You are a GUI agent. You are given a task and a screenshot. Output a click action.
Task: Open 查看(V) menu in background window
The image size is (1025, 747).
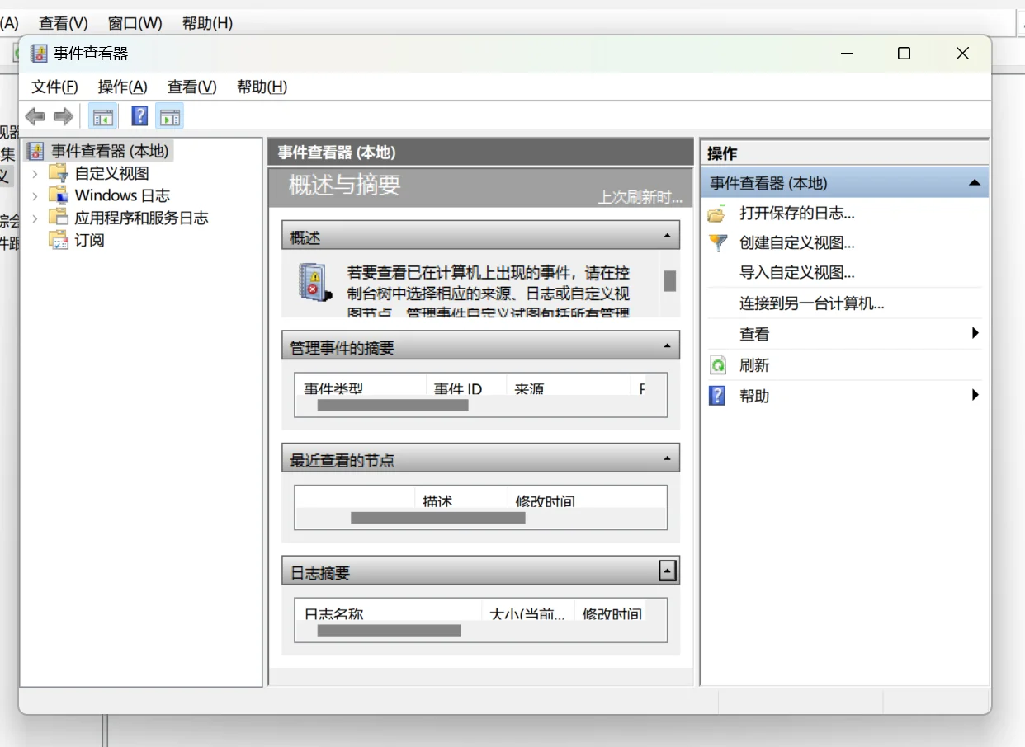pos(64,23)
